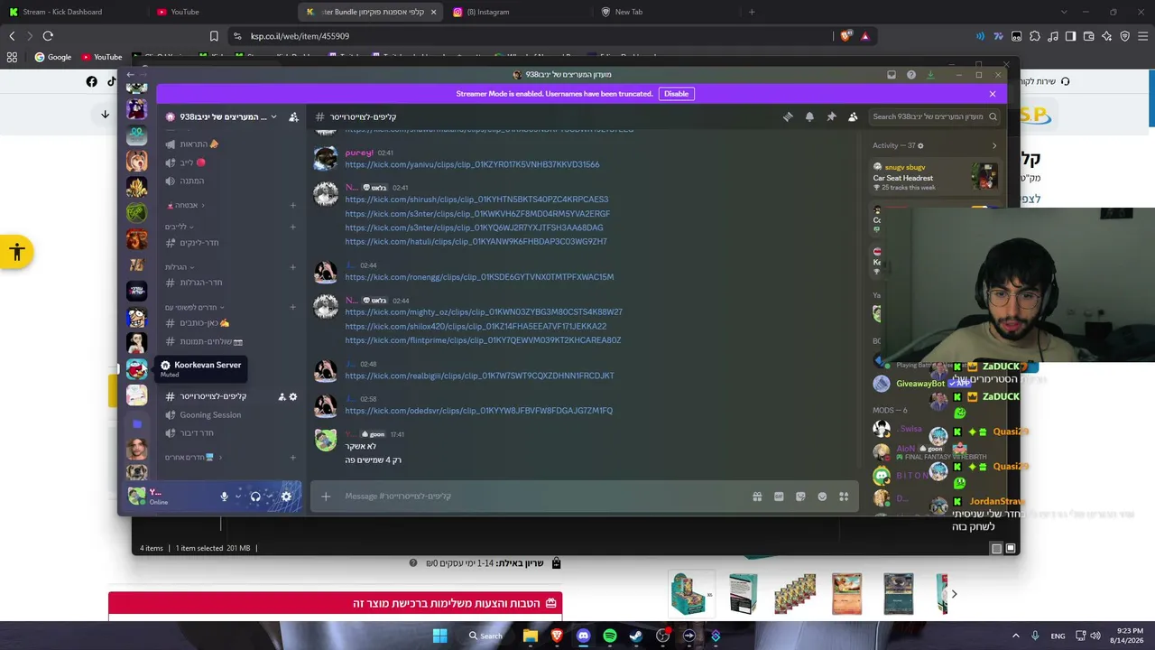The width and height of the screenshot is (1155, 650).
Task: Open the kick.com/mighty_oz clip link
Action: click(x=484, y=312)
